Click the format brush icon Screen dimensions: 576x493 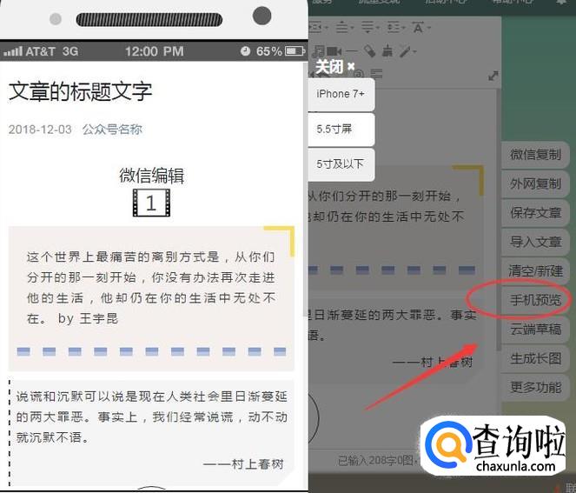pos(387,51)
